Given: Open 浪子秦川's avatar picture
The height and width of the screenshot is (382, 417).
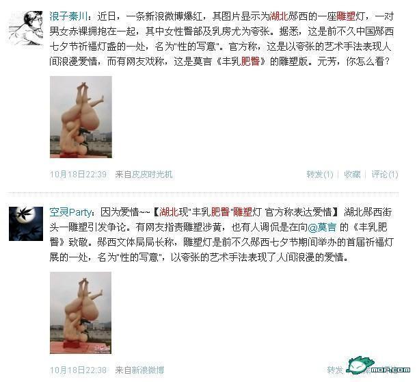Looking at the screenshot, I should click(x=26, y=28).
